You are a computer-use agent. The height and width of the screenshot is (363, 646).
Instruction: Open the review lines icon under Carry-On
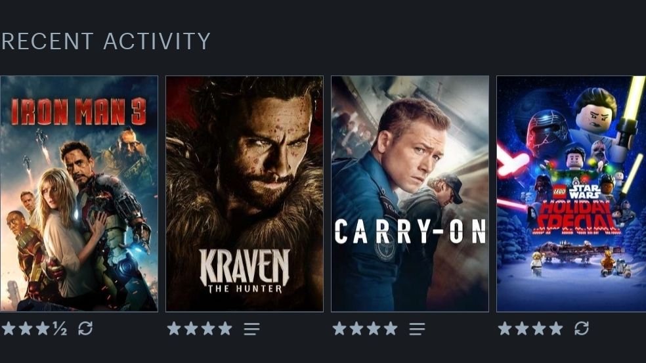(417, 329)
